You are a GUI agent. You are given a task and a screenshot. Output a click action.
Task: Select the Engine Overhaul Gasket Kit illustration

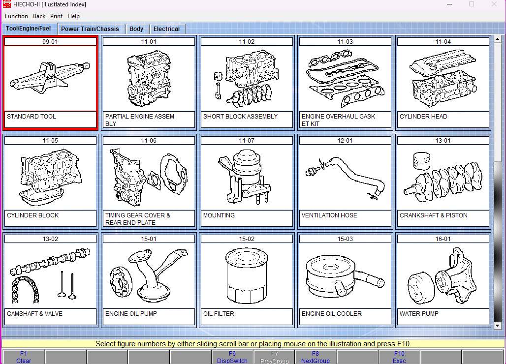pos(346,78)
